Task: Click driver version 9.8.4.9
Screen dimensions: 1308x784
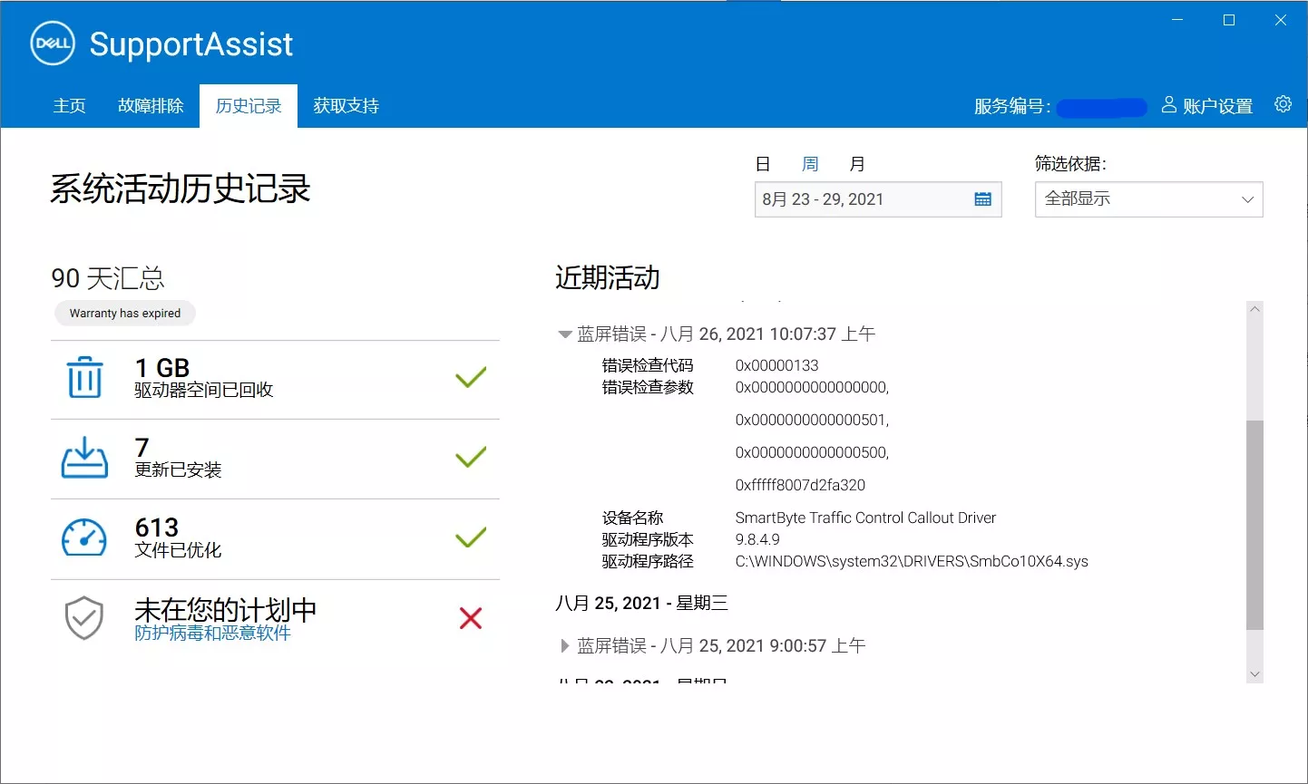Action: (757, 539)
